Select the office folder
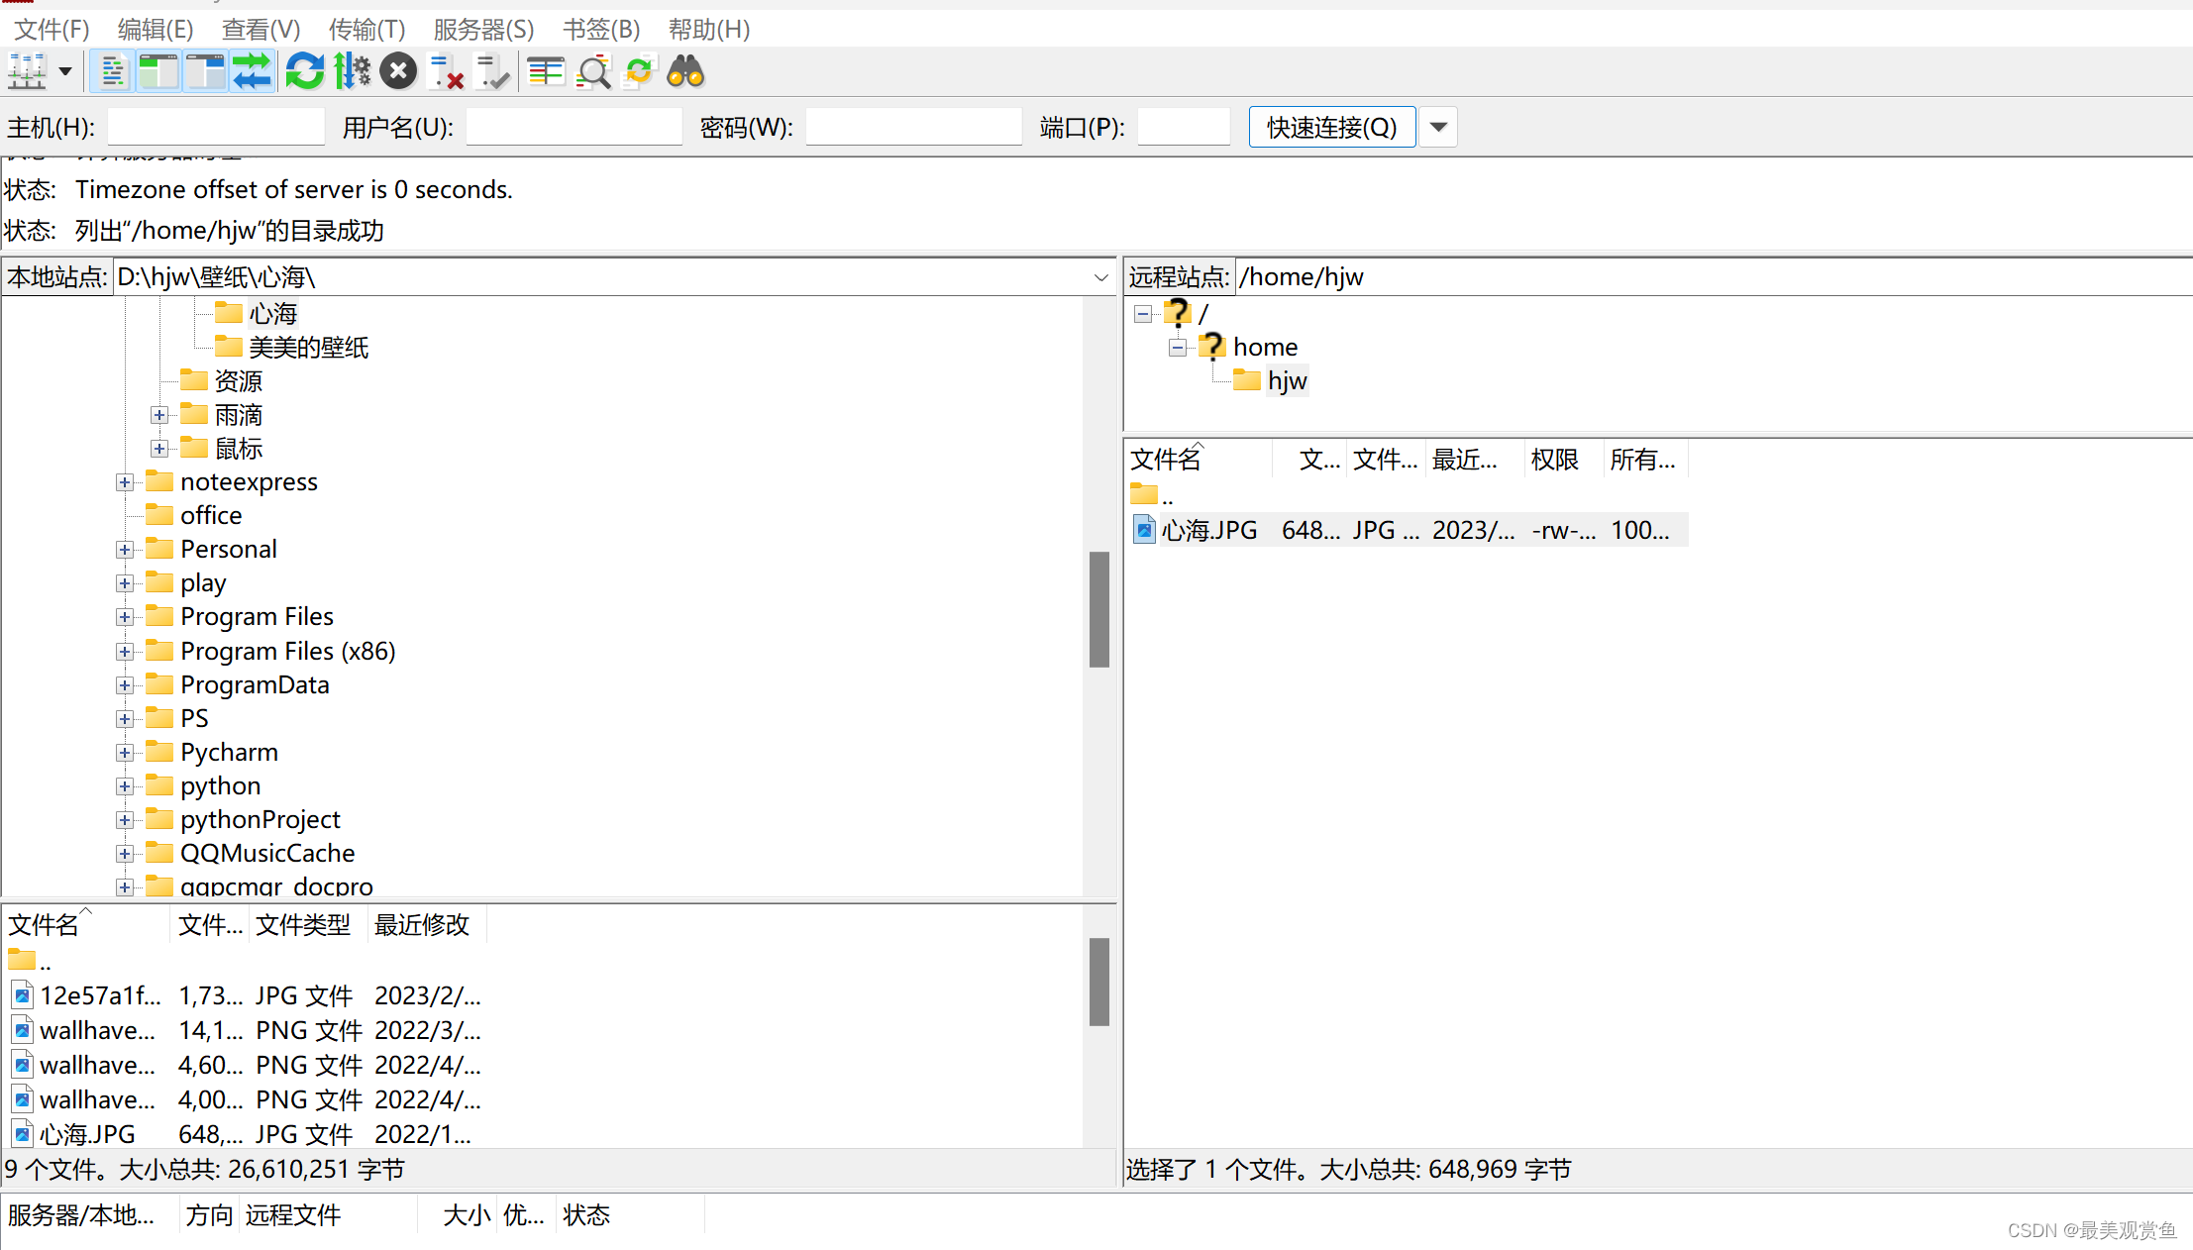This screenshot has width=2193, height=1250. pos(211,516)
